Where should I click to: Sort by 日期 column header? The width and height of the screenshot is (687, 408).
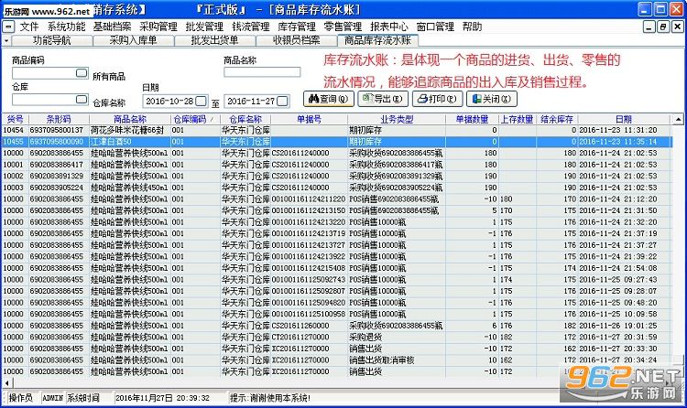624,119
